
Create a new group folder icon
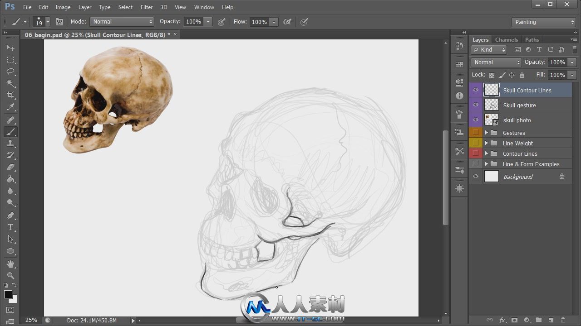tap(538, 320)
